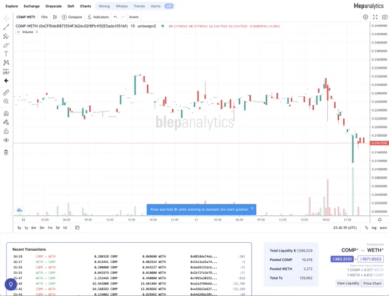
Task: Set chart range to 6m
Action: (x=34, y=228)
